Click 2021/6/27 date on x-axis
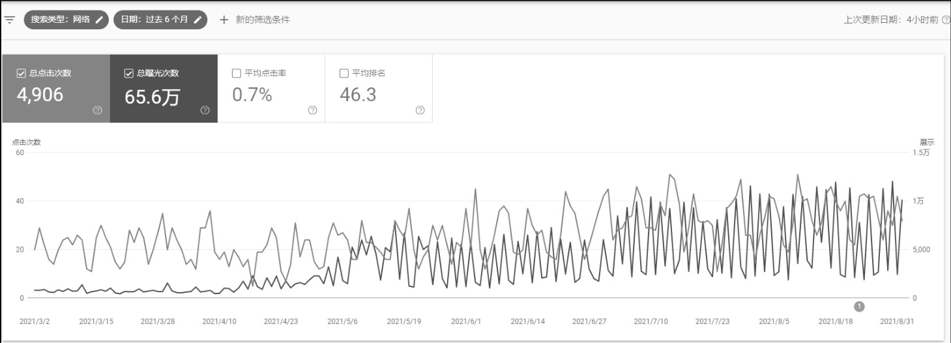Screen dimensions: 951x343 point(589,321)
